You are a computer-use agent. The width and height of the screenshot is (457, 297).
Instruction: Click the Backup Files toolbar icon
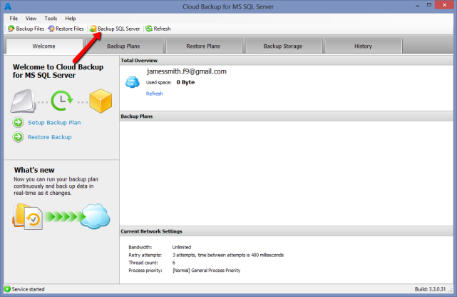(11, 29)
